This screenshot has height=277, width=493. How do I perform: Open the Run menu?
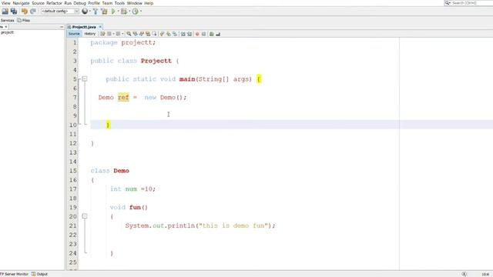tap(68, 3)
